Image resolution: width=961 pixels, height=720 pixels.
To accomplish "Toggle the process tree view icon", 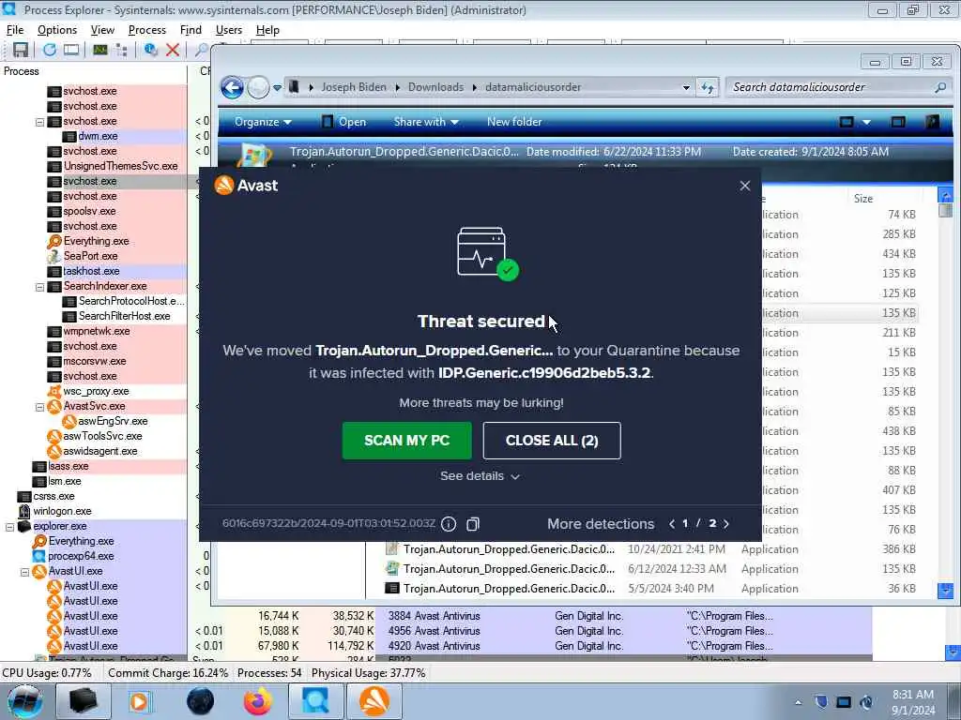I will coord(121,51).
